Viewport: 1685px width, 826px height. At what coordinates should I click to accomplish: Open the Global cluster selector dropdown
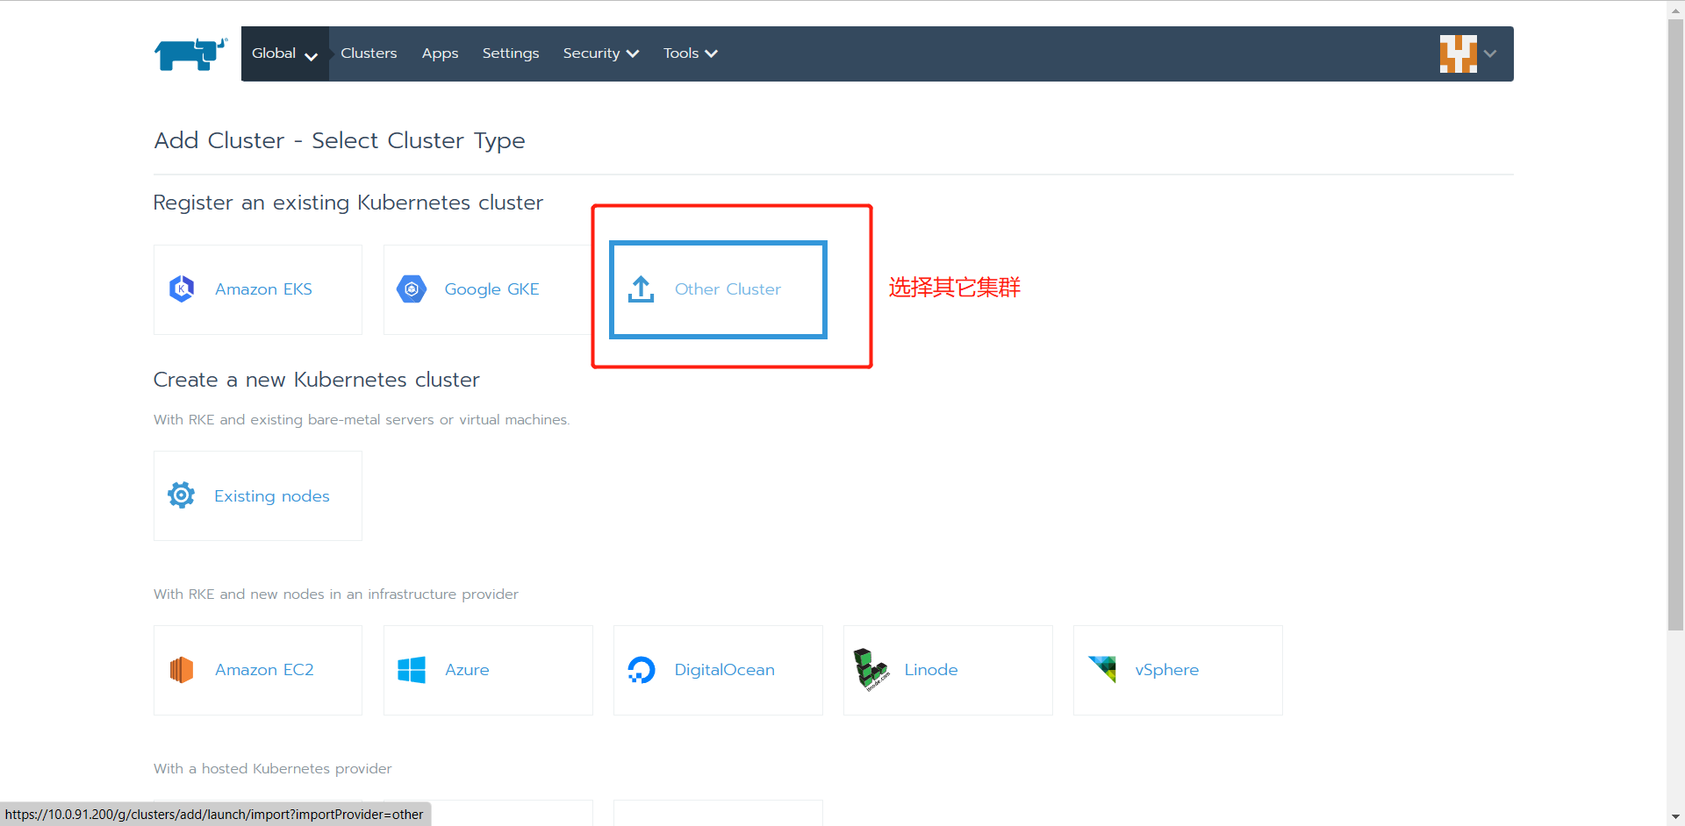283,53
